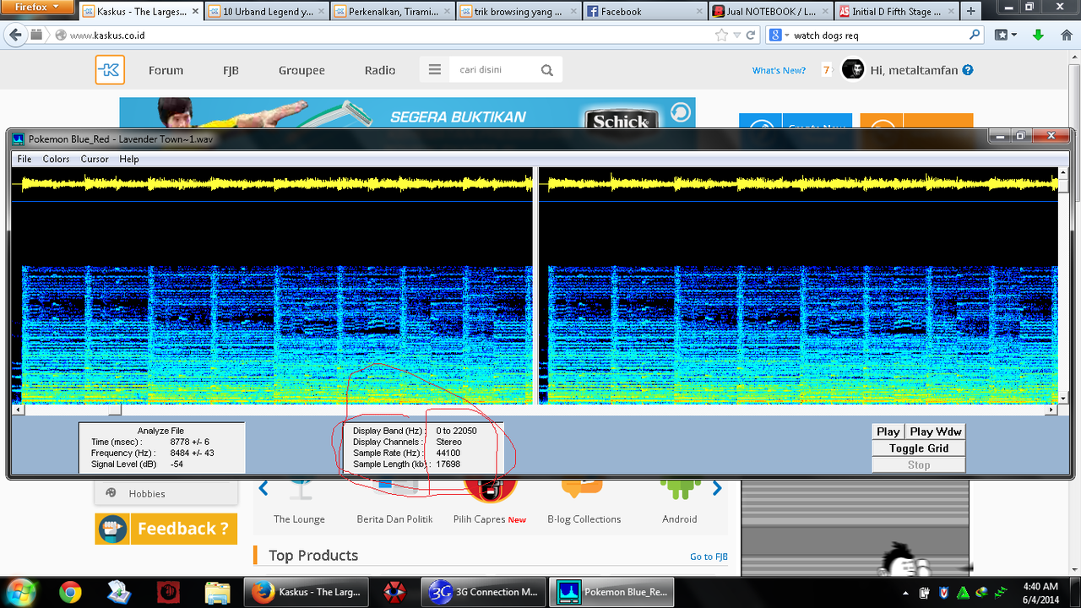
Task: Open the Cursor menu
Action: [x=95, y=159]
